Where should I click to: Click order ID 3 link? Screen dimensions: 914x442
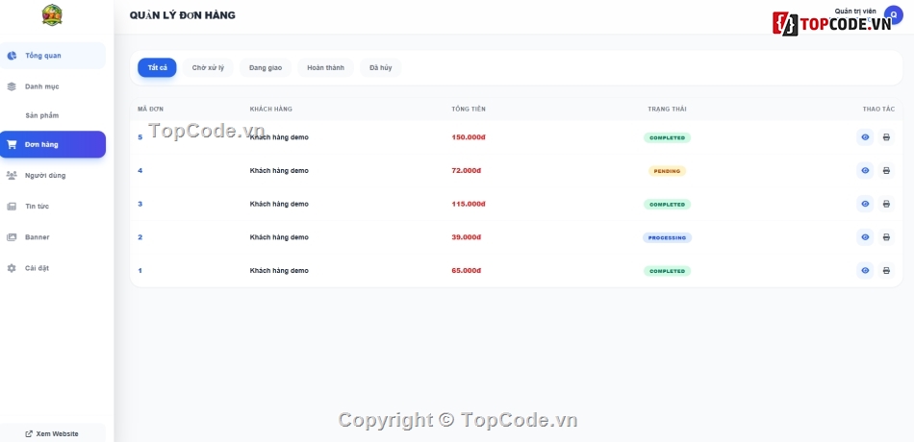coord(140,204)
